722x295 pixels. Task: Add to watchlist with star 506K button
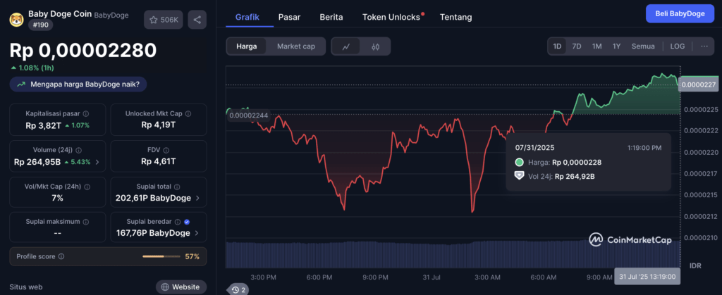point(164,20)
